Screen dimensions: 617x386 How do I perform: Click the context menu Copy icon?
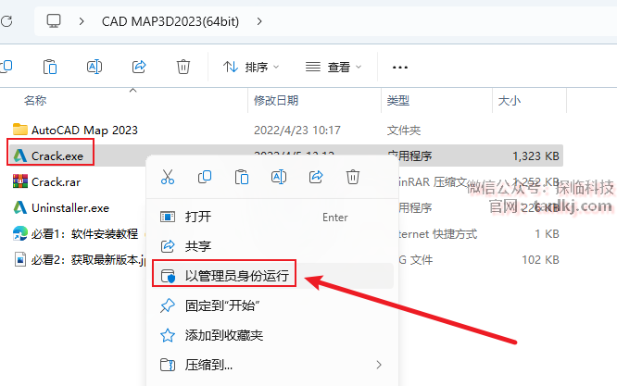[205, 177]
